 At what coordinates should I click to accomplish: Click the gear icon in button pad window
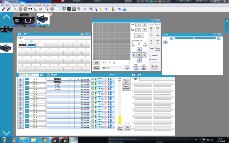point(19,34)
